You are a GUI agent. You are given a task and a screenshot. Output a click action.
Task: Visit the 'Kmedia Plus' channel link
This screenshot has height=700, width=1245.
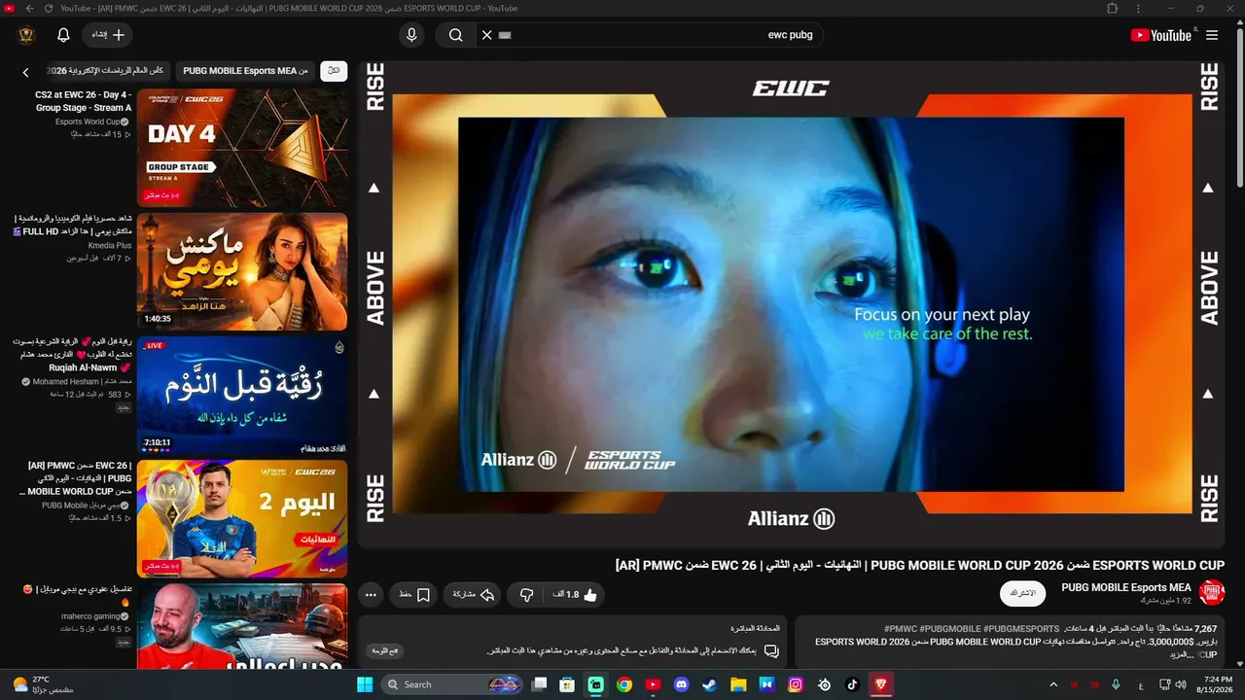tap(109, 246)
